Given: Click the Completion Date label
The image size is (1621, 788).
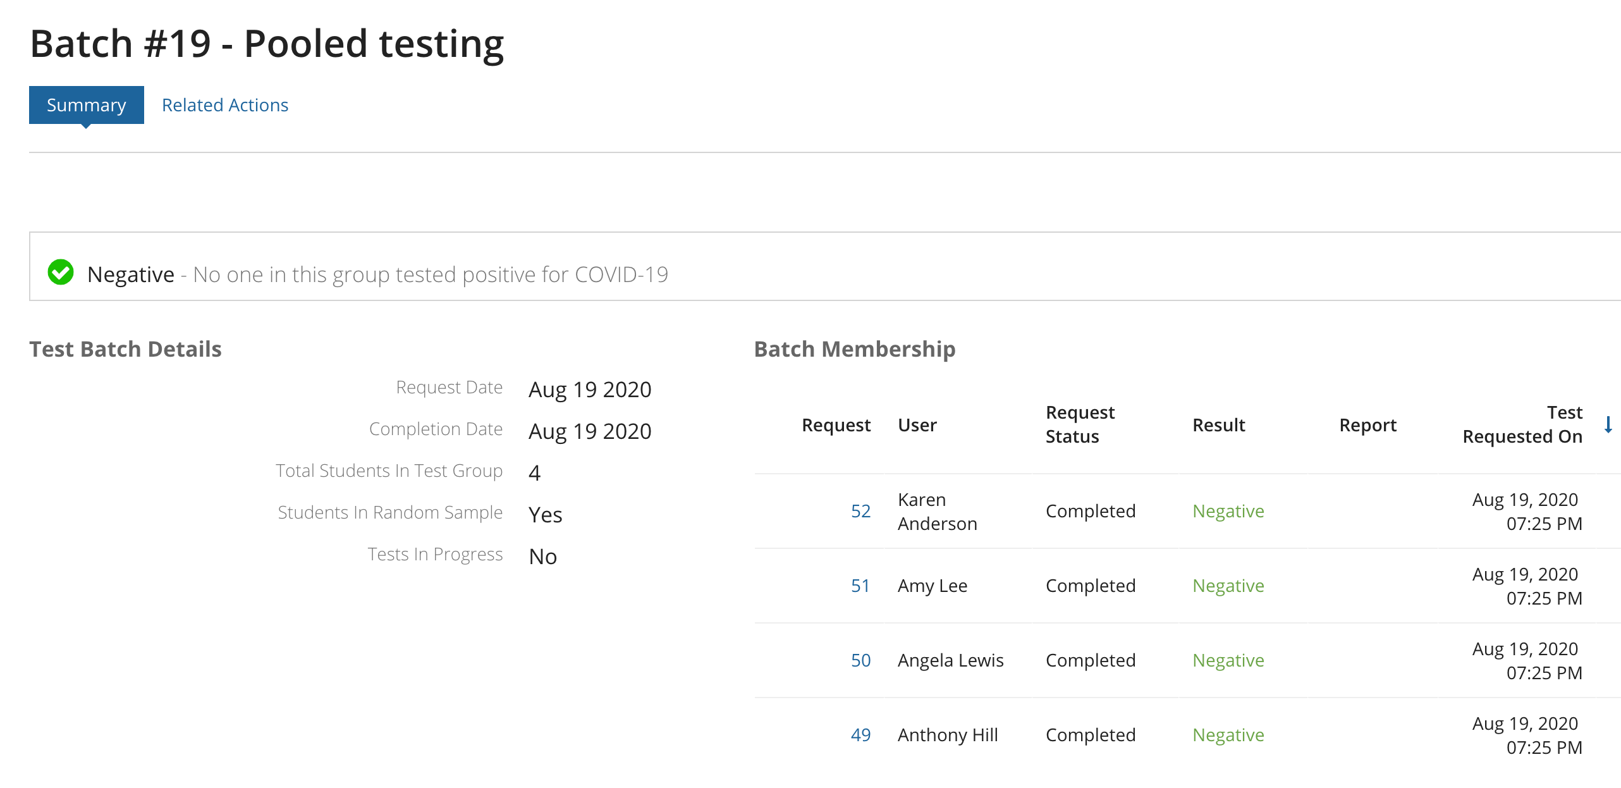Looking at the screenshot, I should click(436, 429).
